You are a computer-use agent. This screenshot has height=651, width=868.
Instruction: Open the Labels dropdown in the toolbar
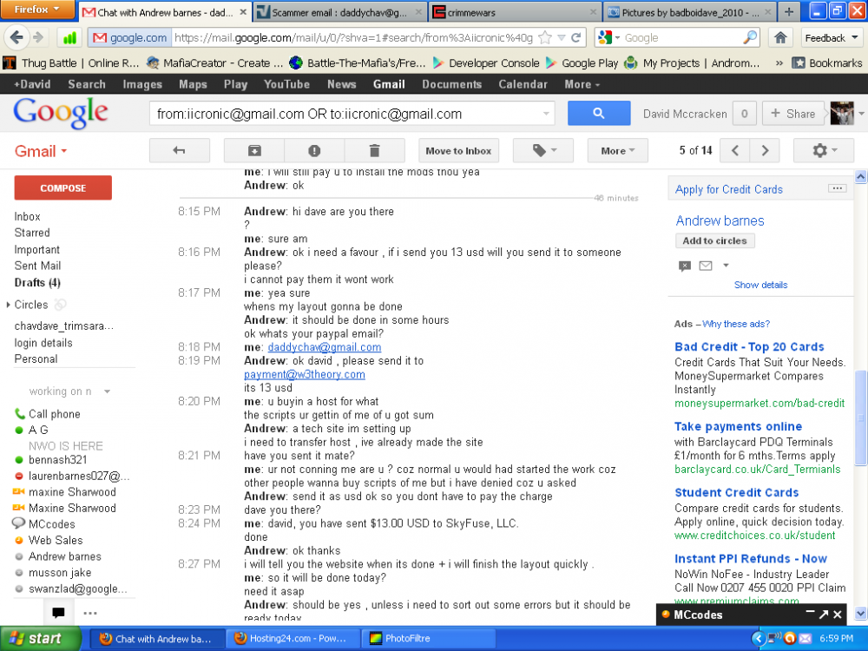click(x=542, y=150)
